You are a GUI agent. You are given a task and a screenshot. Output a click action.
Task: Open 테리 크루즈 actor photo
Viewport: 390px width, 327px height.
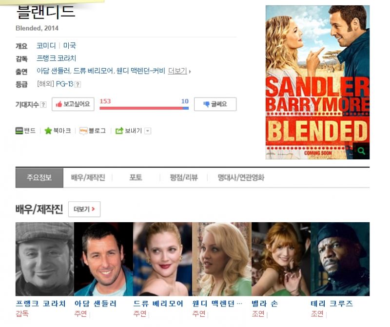tap(340, 259)
